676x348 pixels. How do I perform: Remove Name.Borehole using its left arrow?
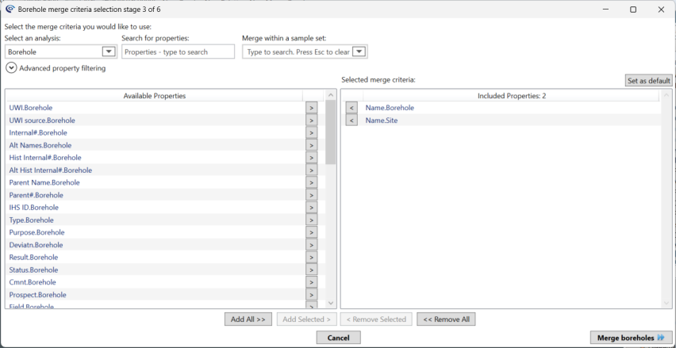pos(352,108)
